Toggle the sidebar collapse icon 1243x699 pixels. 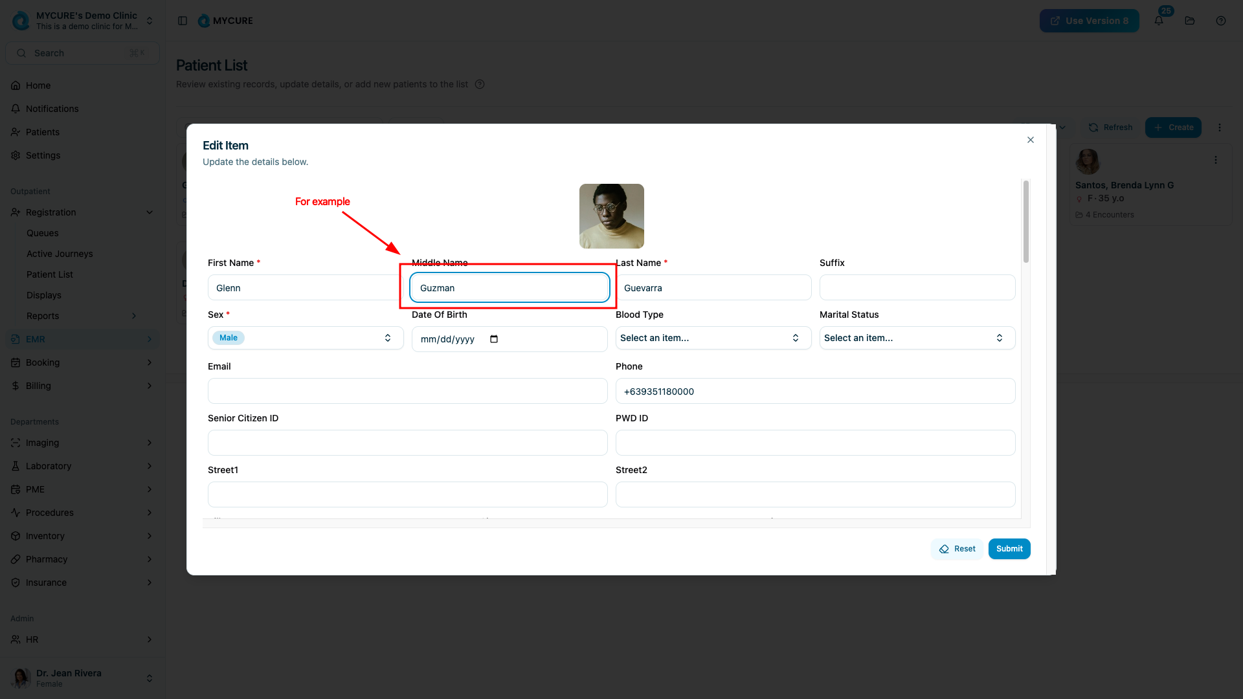183,21
